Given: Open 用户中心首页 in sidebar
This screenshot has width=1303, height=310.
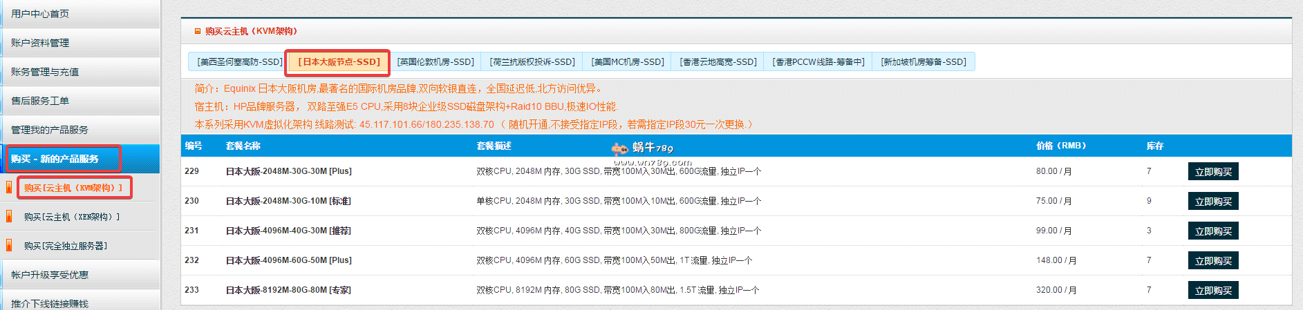Looking at the screenshot, I should pos(40,14).
